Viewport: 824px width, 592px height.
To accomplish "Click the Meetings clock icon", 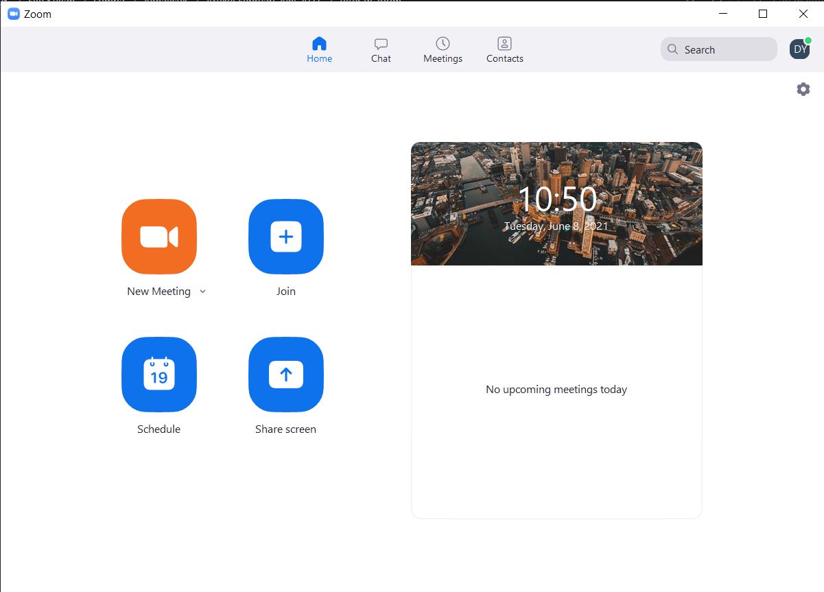I will coord(443,43).
